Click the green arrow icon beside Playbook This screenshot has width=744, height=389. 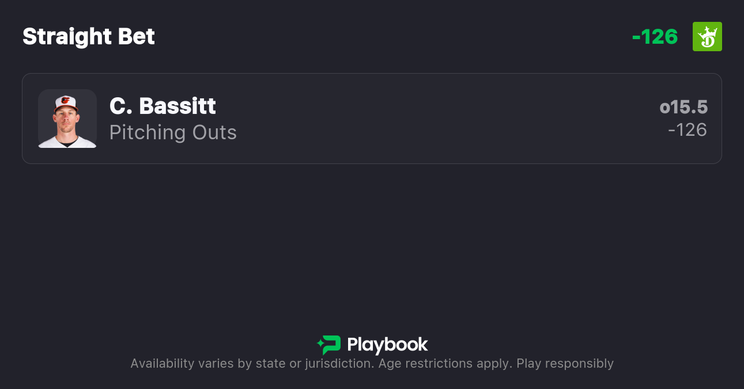(x=328, y=344)
